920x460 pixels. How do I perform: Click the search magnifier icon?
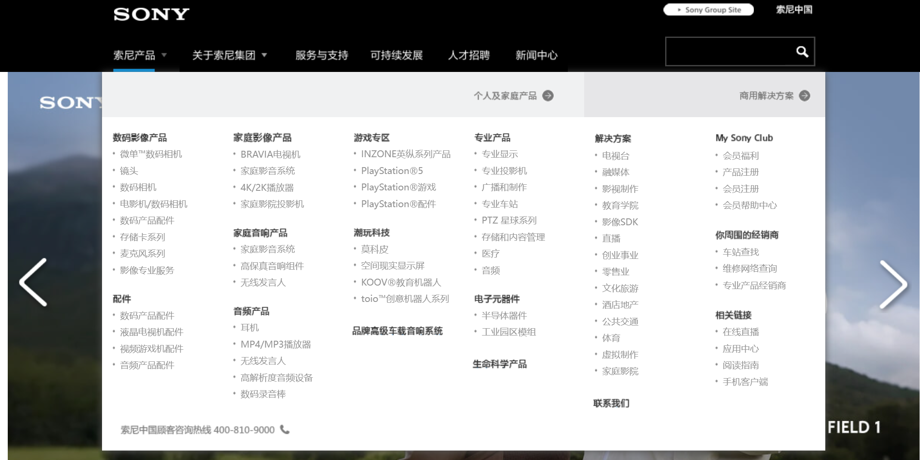click(802, 51)
